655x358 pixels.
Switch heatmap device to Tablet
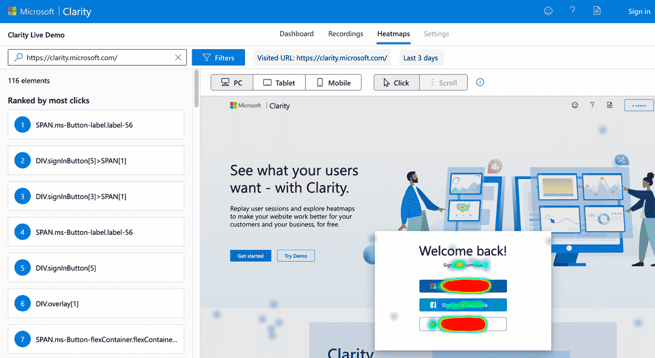click(279, 83)
